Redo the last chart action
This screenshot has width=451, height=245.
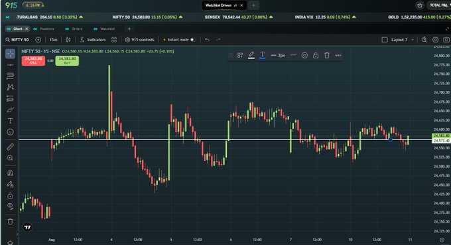coord(218,40)
